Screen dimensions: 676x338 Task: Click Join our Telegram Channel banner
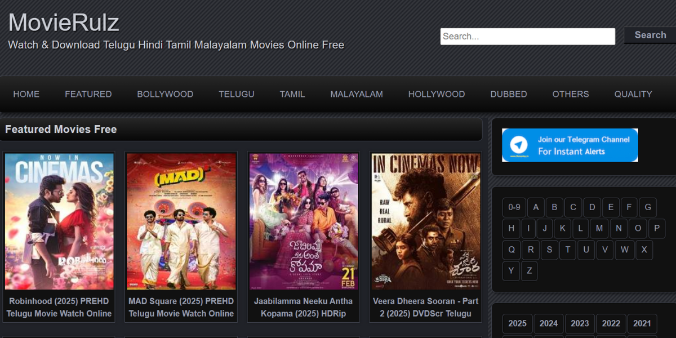(570, 145)
